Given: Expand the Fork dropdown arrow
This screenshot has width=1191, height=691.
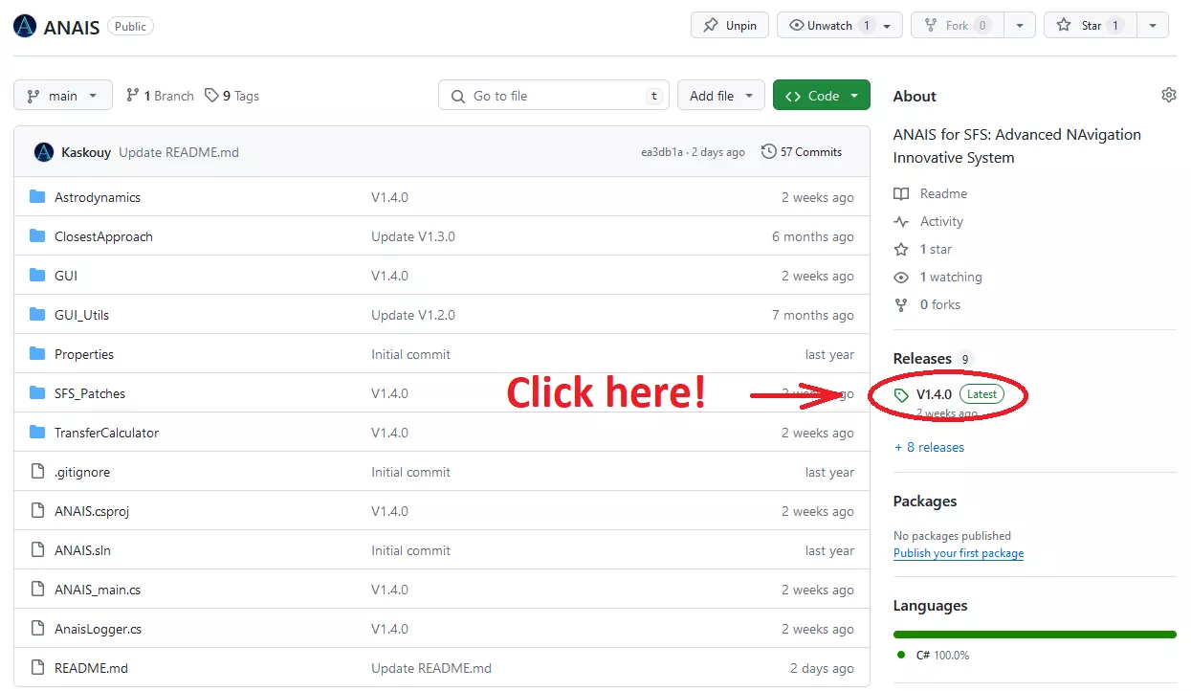Looking at the screenshot, I should (x=1020, y=26).
